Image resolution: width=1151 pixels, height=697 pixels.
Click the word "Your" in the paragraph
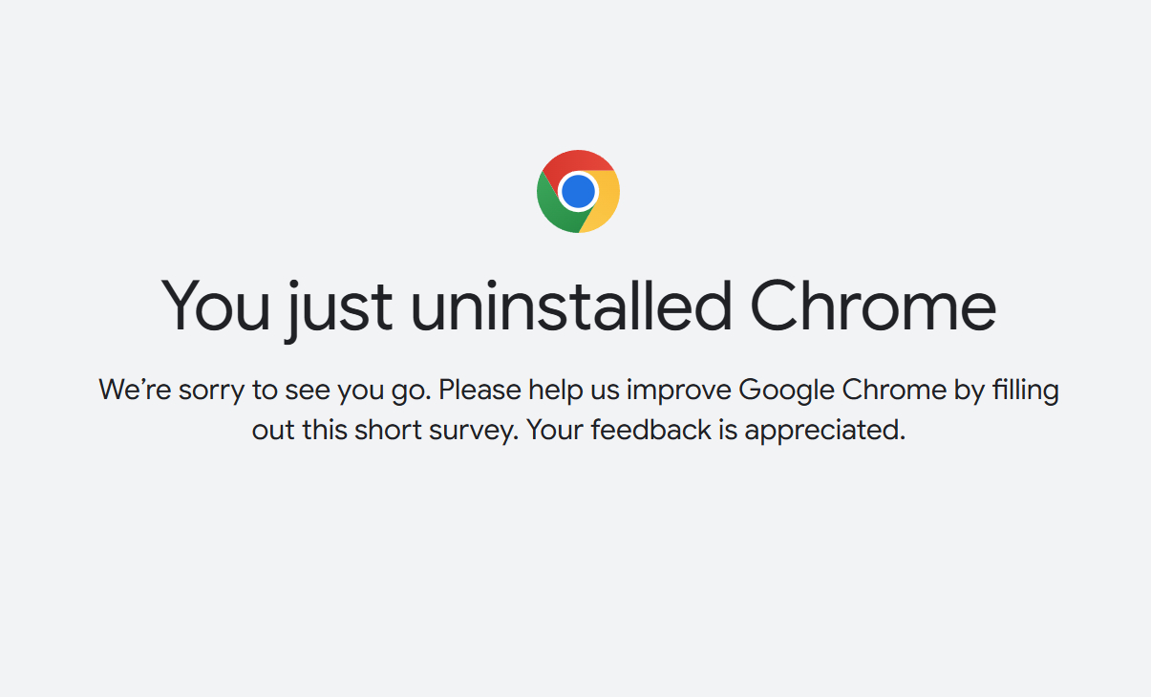point(555,431)
